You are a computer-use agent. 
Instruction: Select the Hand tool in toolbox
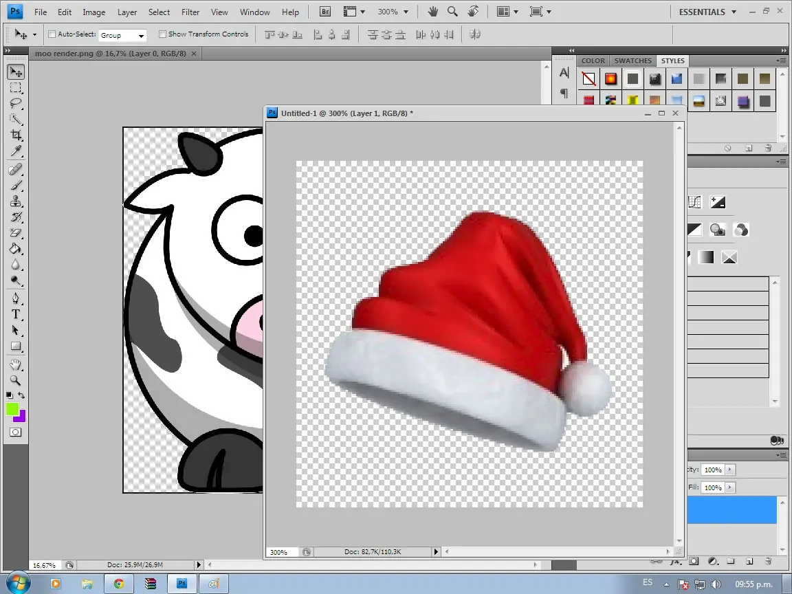(16, 364)
